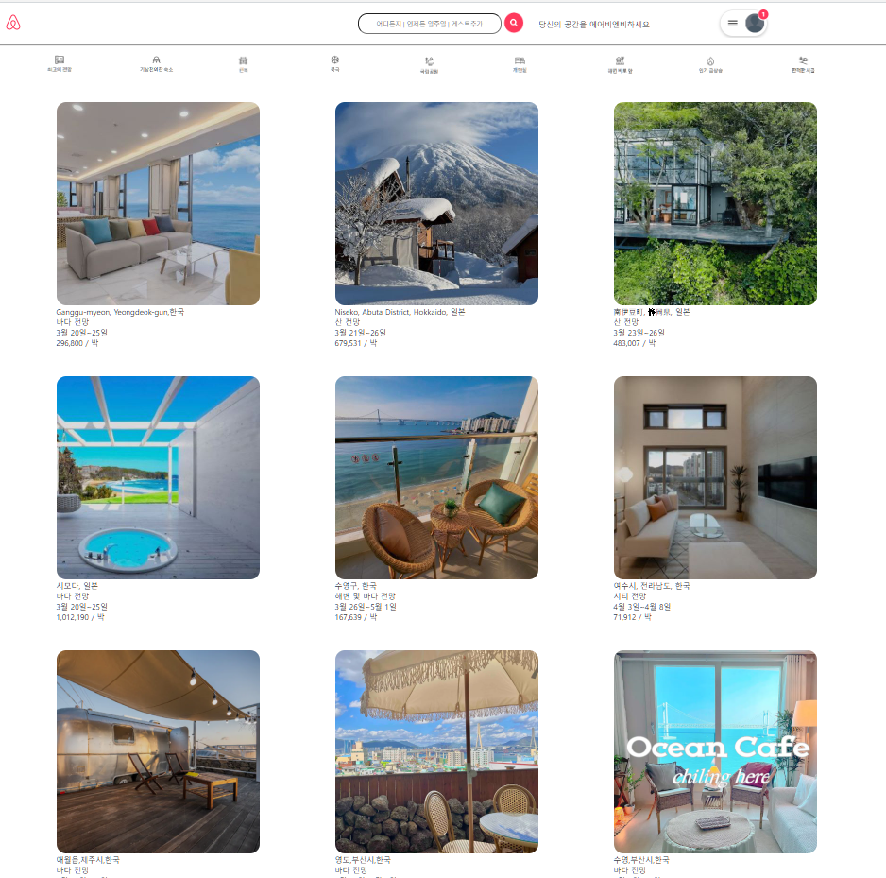Click the red search magnifier button
Screen dimensions: 886x878
513,23
